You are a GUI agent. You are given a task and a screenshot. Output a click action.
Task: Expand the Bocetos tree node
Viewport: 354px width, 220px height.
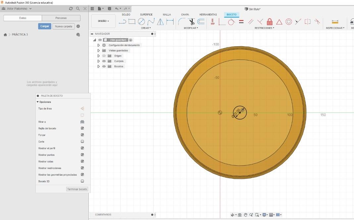click(98, 66)
